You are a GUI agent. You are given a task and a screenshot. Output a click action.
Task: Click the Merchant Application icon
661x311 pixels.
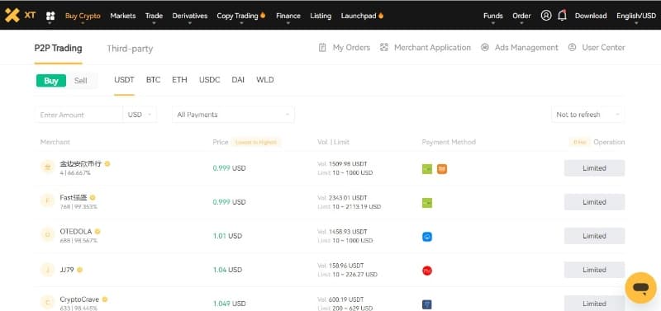pyautogui.click(x=383, y=48)
